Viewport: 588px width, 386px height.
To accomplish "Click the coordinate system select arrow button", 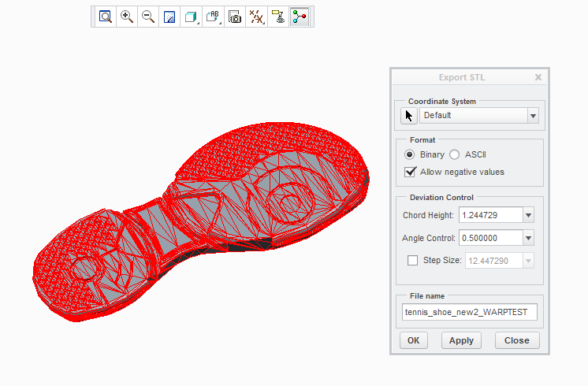I will [x=409, y=116].
